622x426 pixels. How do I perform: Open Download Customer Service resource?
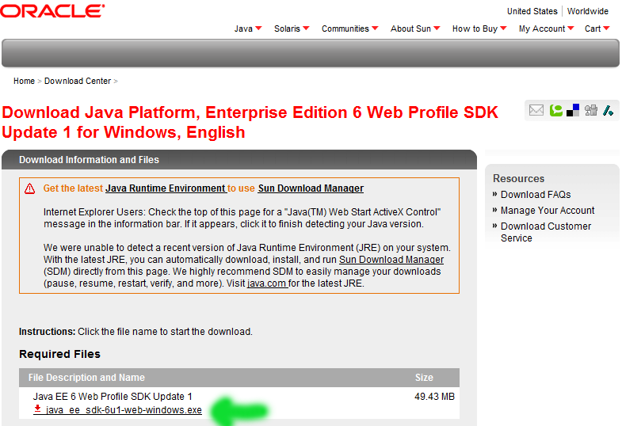click(546, 232)
